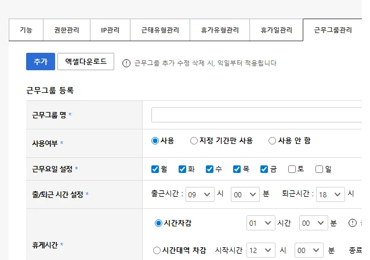Go to the 휴가일관리 tab
370x260 pixels.
pos(276,30)
